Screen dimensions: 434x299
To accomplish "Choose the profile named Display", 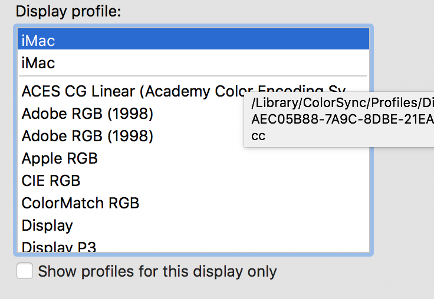I will point(47,225).
